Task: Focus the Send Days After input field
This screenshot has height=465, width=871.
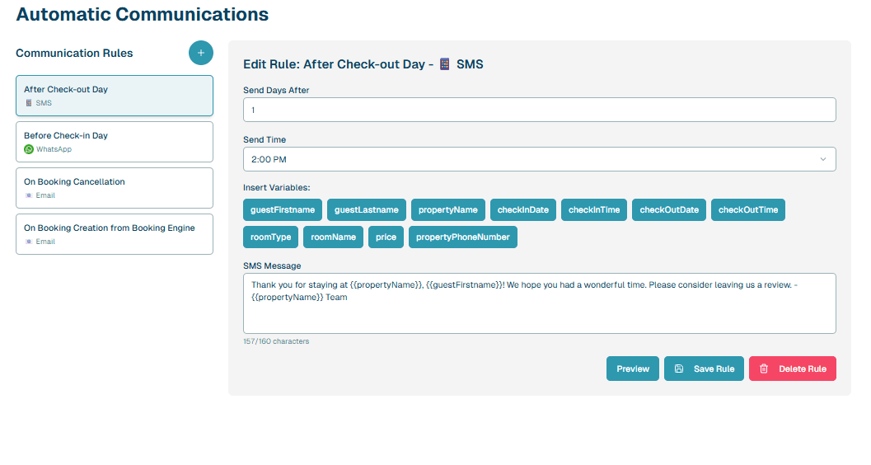Action: pos(539,110)
